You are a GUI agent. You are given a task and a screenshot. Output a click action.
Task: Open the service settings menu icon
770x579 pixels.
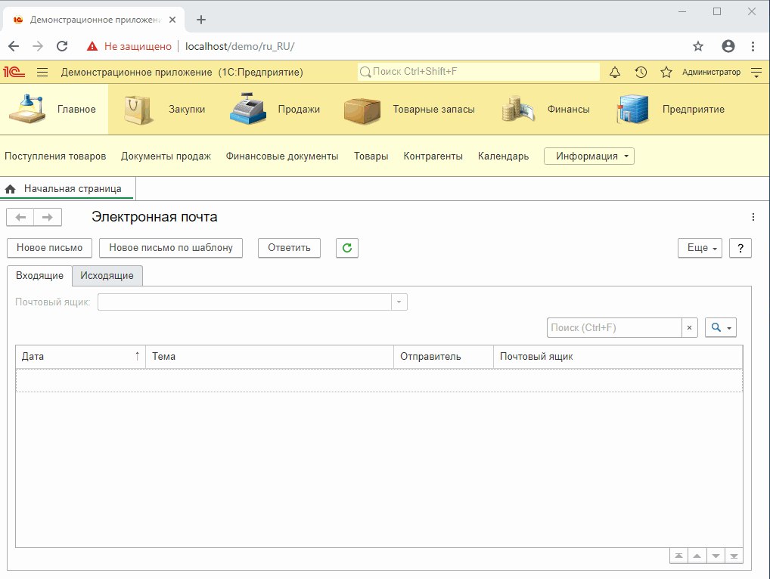click(x=756, y=72)
